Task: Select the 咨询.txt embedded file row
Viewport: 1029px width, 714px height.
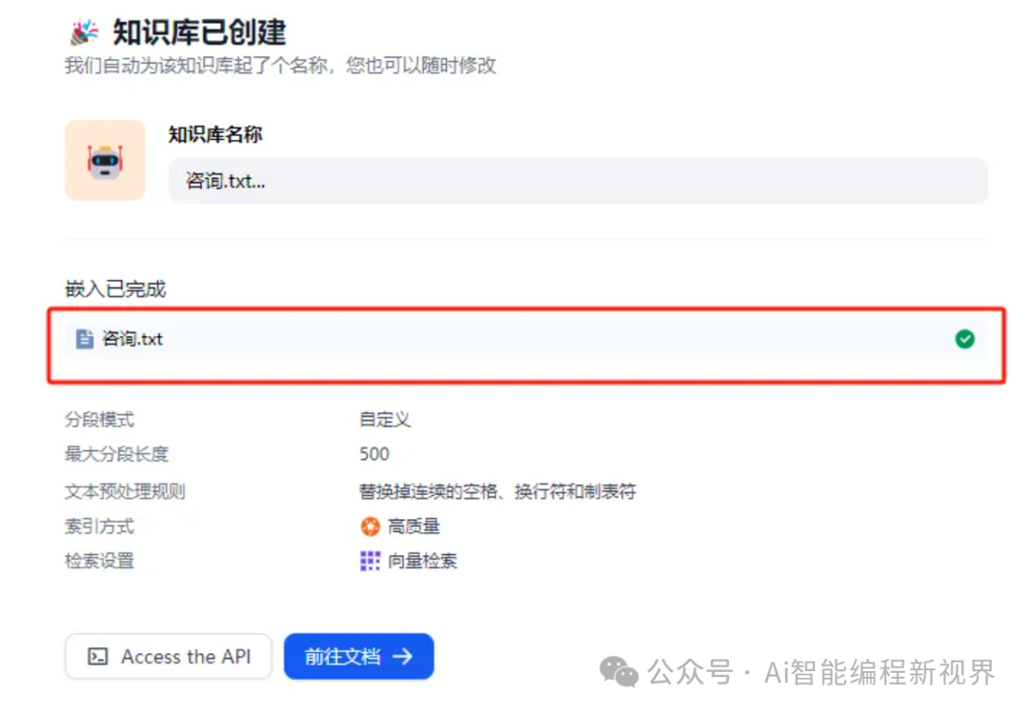Action: pyautogui.click(x=526, y=339)
